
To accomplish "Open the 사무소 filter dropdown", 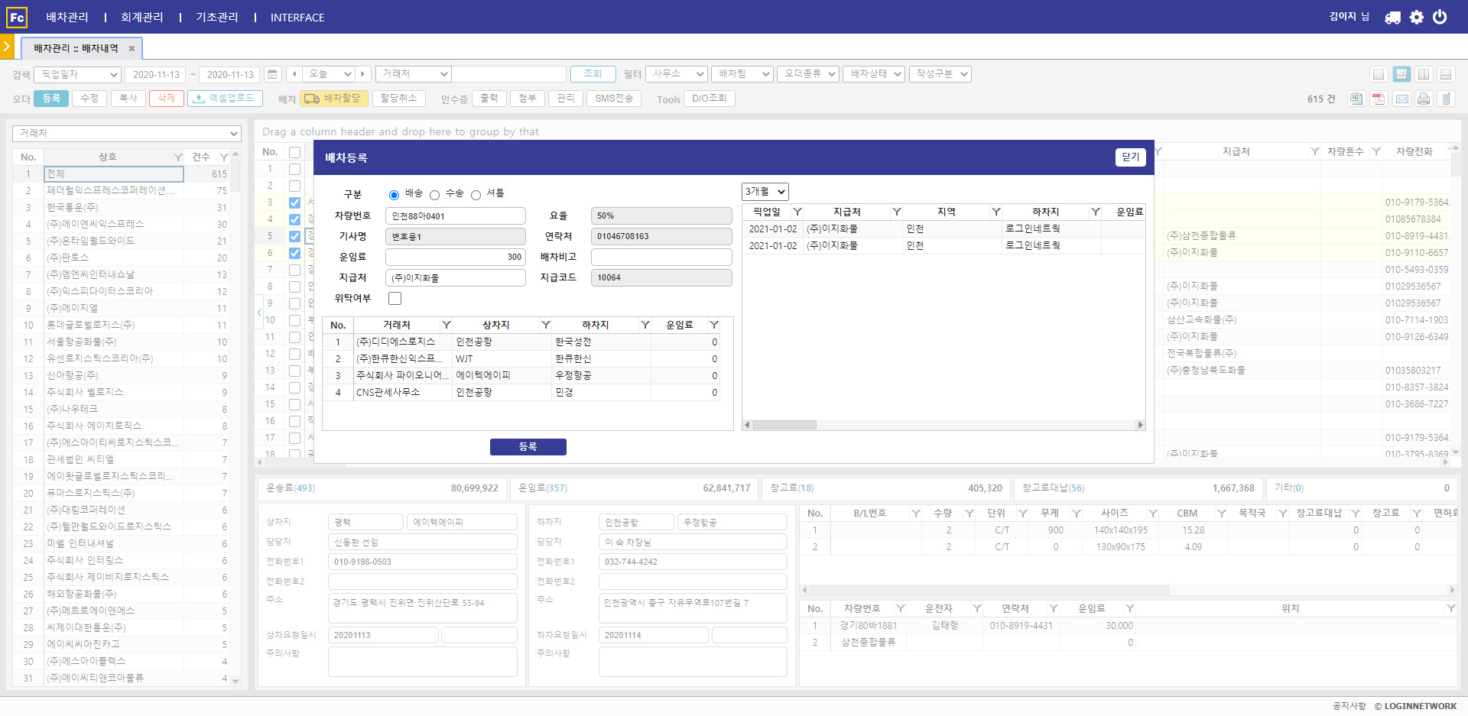I will pyautogui.click(x=677, y=74).
